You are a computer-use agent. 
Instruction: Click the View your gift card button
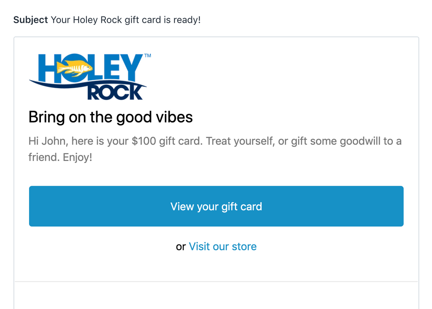click(216, 206)
